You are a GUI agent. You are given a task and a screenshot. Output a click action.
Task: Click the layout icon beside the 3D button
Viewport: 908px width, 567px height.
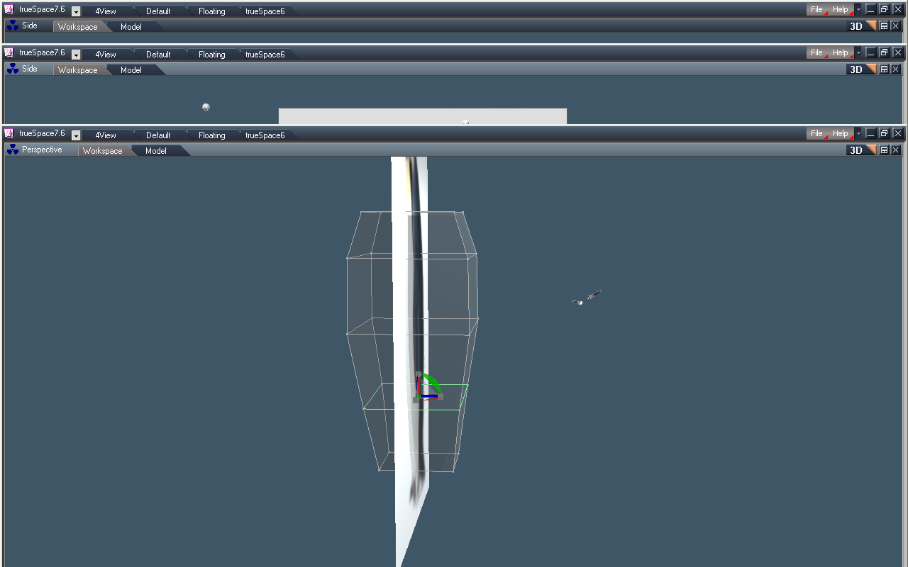click(x=884, y=25)
